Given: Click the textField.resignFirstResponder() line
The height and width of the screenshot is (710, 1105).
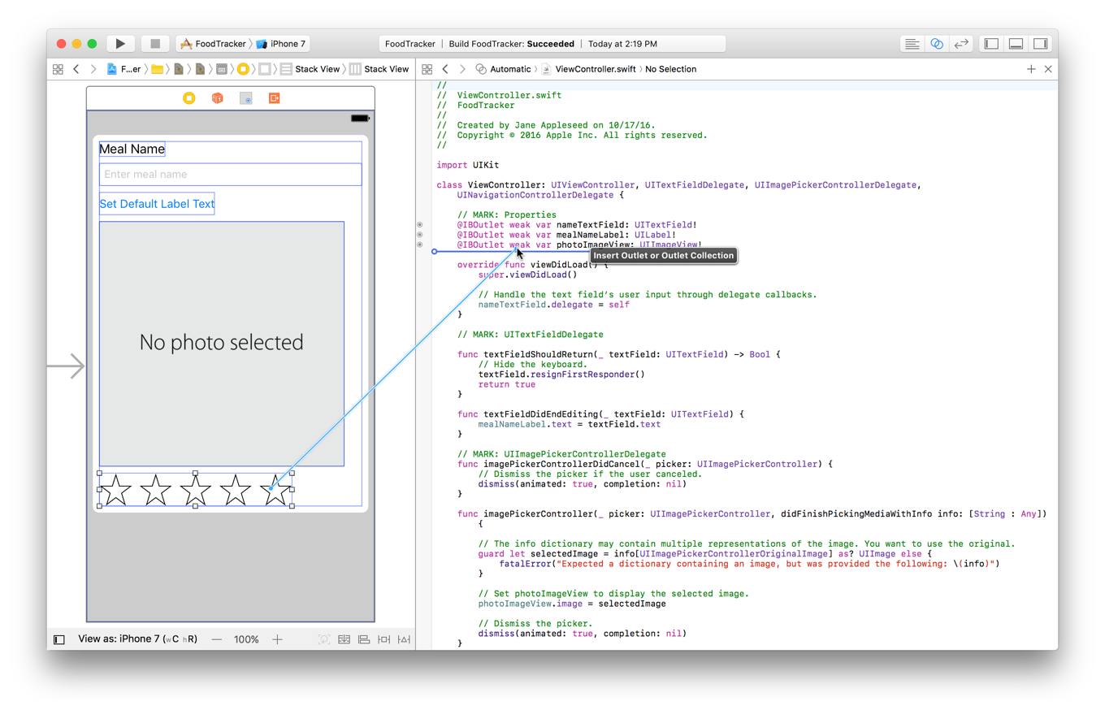Looking at the screenshot, I should pyautogui.click(x=561, y=374).
